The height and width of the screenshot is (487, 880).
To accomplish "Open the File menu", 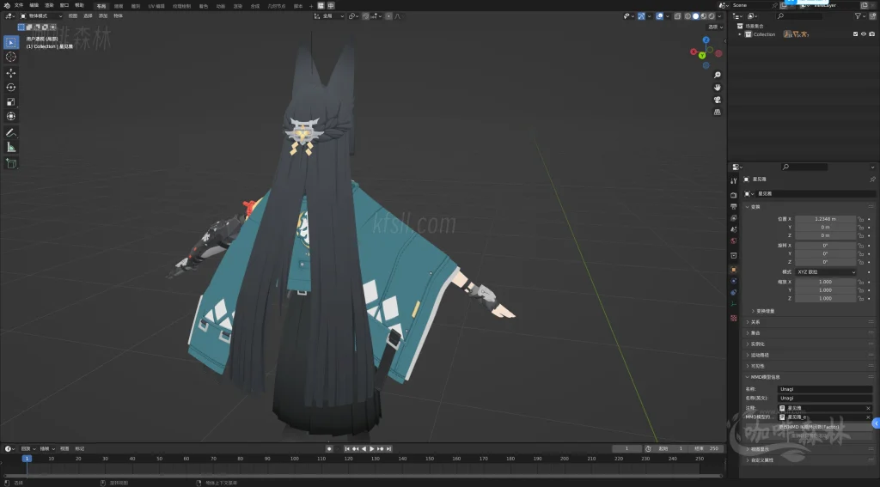I will 19,6.
